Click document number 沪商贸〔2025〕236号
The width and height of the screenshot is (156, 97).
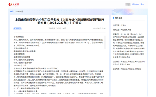point(57,28)
